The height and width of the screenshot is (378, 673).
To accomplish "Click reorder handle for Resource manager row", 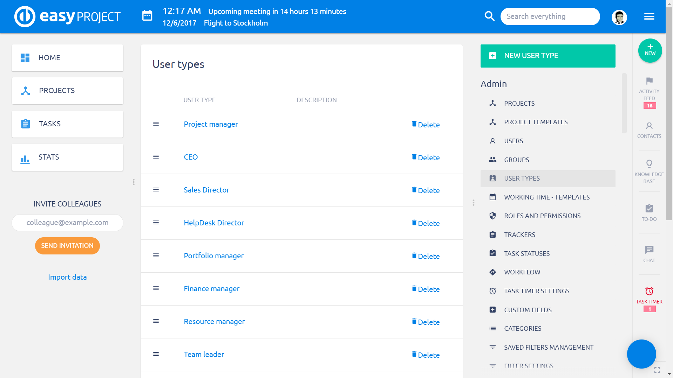I will pos(156,321).
